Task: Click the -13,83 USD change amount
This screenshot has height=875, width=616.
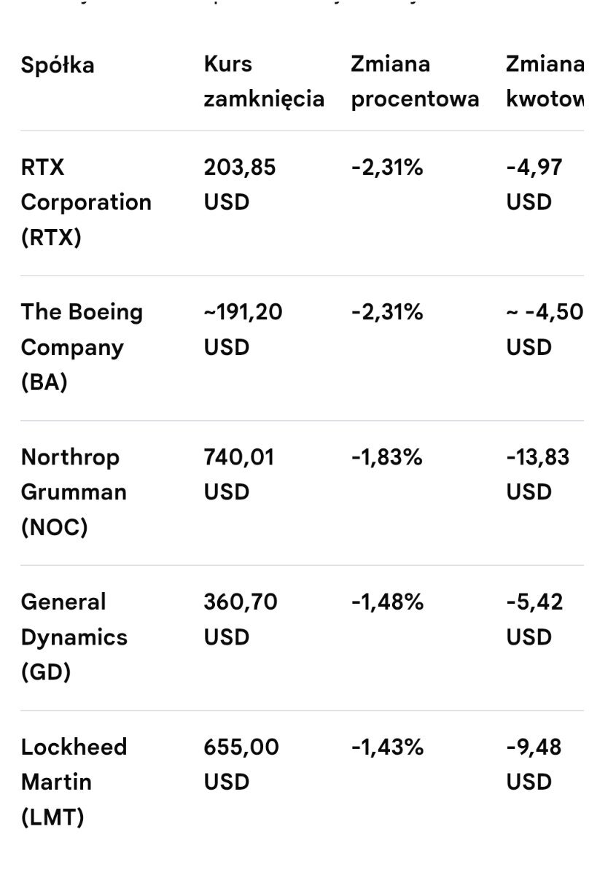Action: 538,474
